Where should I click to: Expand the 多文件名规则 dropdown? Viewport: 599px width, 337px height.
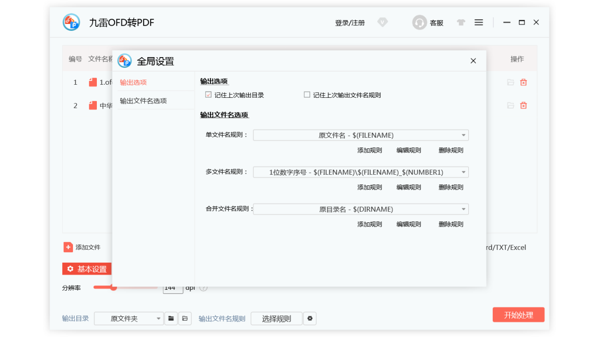[360, 172]
